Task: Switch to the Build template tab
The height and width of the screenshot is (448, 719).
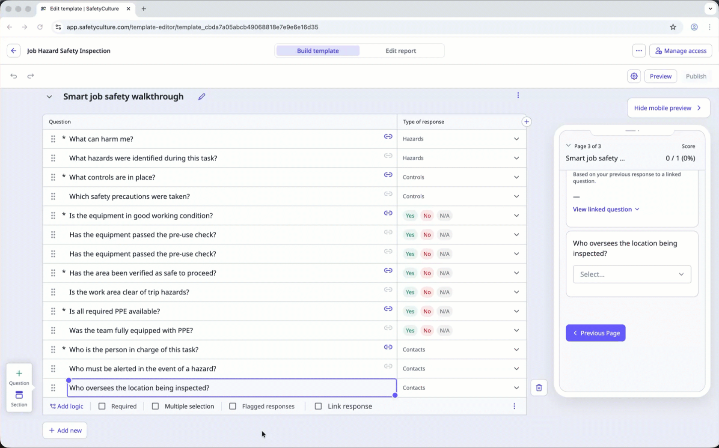Action: pos(318,51)
